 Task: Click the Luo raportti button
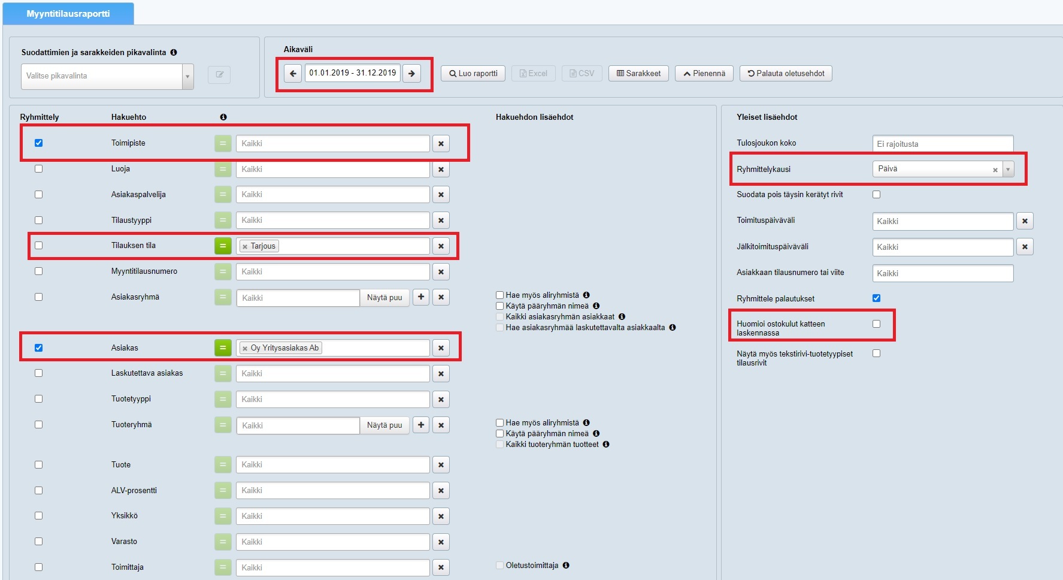click(x=473, y=74)
